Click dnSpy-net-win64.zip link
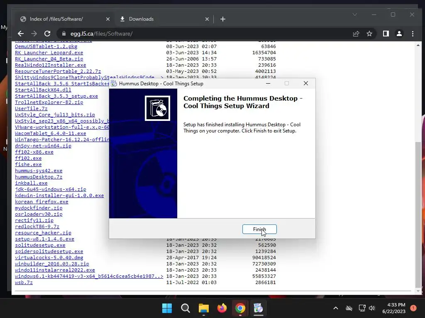 pyautogui.click(x=43, y=146)
